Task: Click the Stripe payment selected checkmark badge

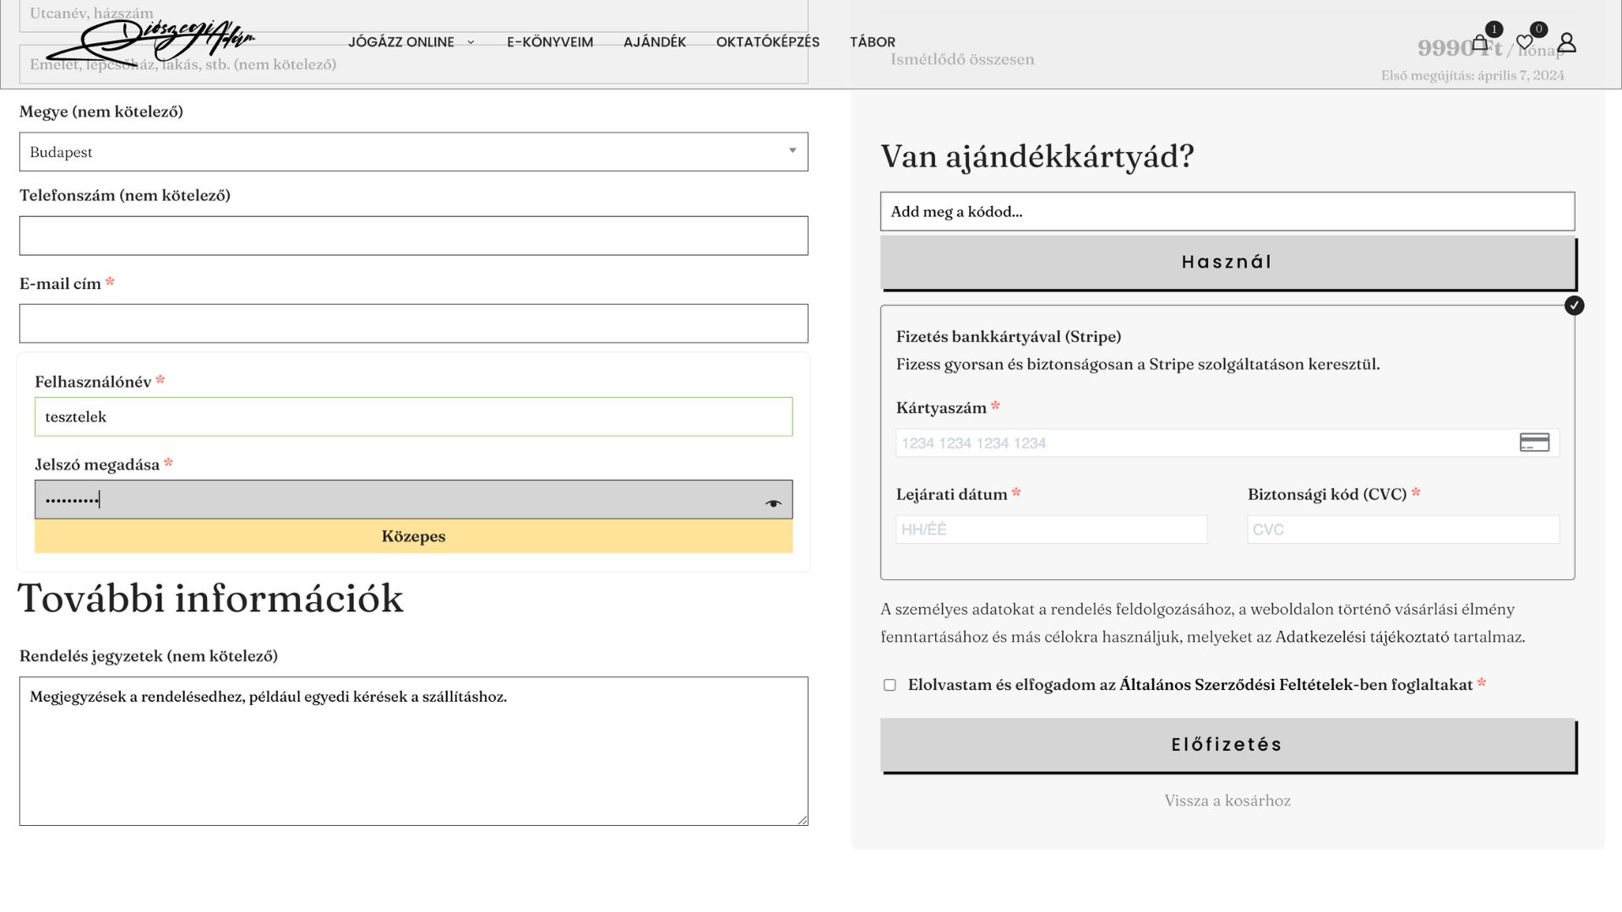Action: 1574,306
